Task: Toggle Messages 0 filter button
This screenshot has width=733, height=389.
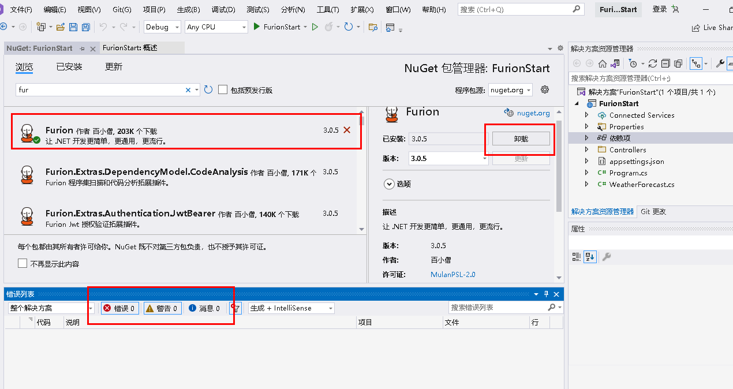Action: [204, 308]
